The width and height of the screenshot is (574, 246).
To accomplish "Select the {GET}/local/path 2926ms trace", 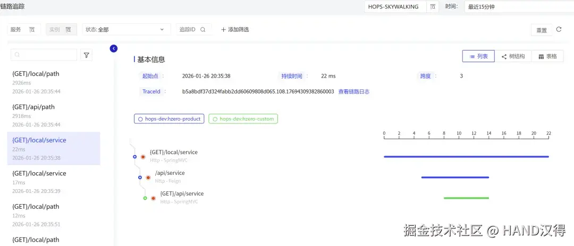I will [x=54, y=82].
